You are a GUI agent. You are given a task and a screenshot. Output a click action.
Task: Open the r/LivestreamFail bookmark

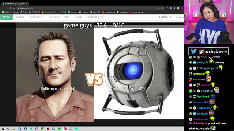point(50,12)
